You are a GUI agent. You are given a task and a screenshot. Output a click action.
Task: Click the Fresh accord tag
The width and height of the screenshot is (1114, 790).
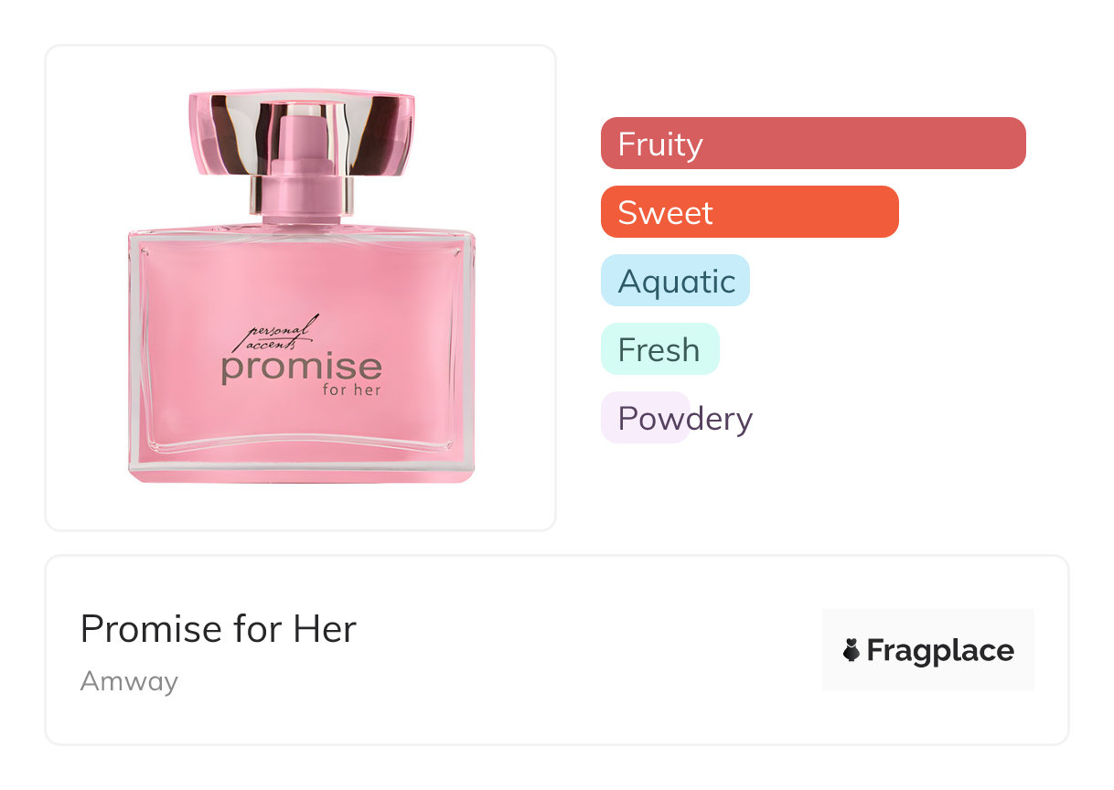pyautogui.click(x=659, y=349)
